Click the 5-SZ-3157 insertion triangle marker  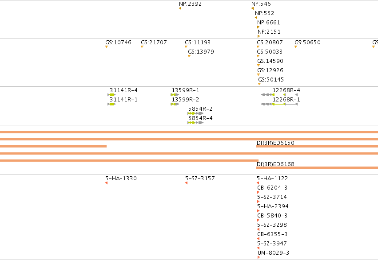187,183
